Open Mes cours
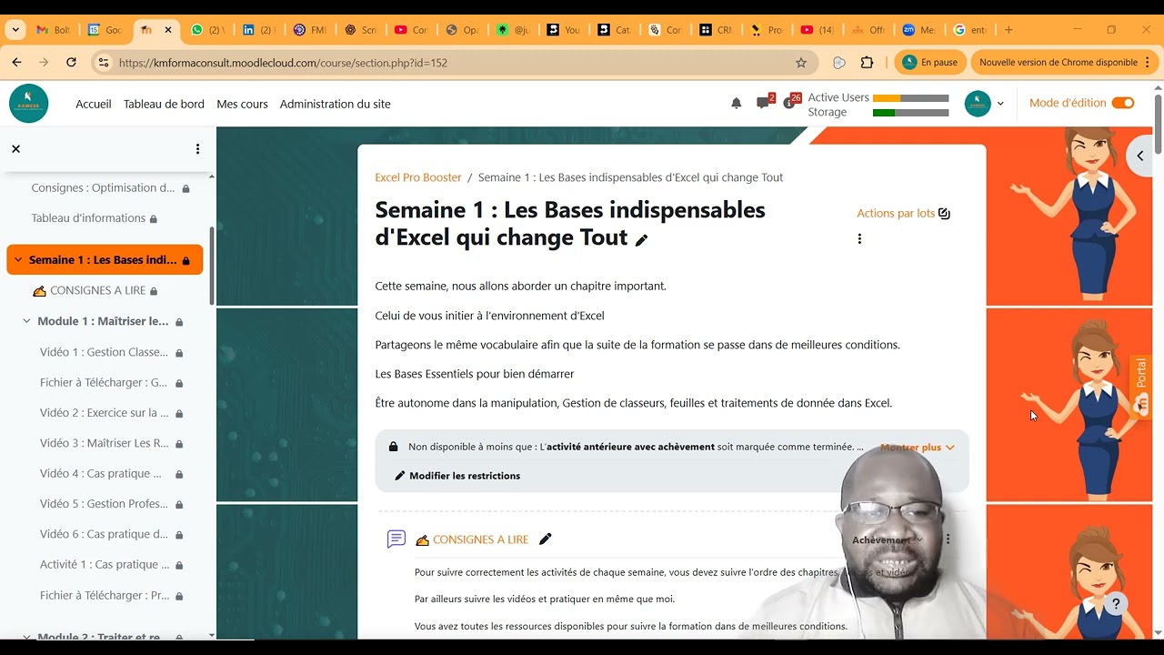Image resolution: width=1164 pixels, height=655 pixels. pyautogui.click(x=242, y=104)
